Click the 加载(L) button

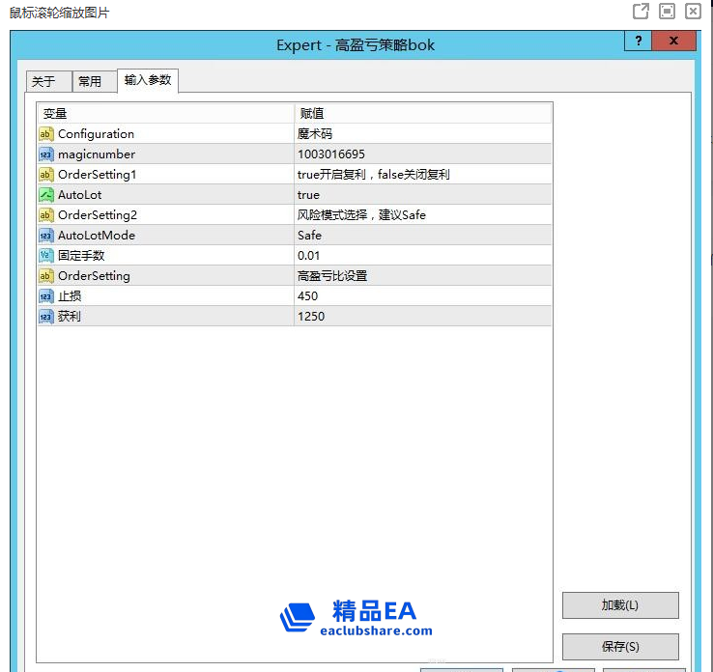pos(620,605)
